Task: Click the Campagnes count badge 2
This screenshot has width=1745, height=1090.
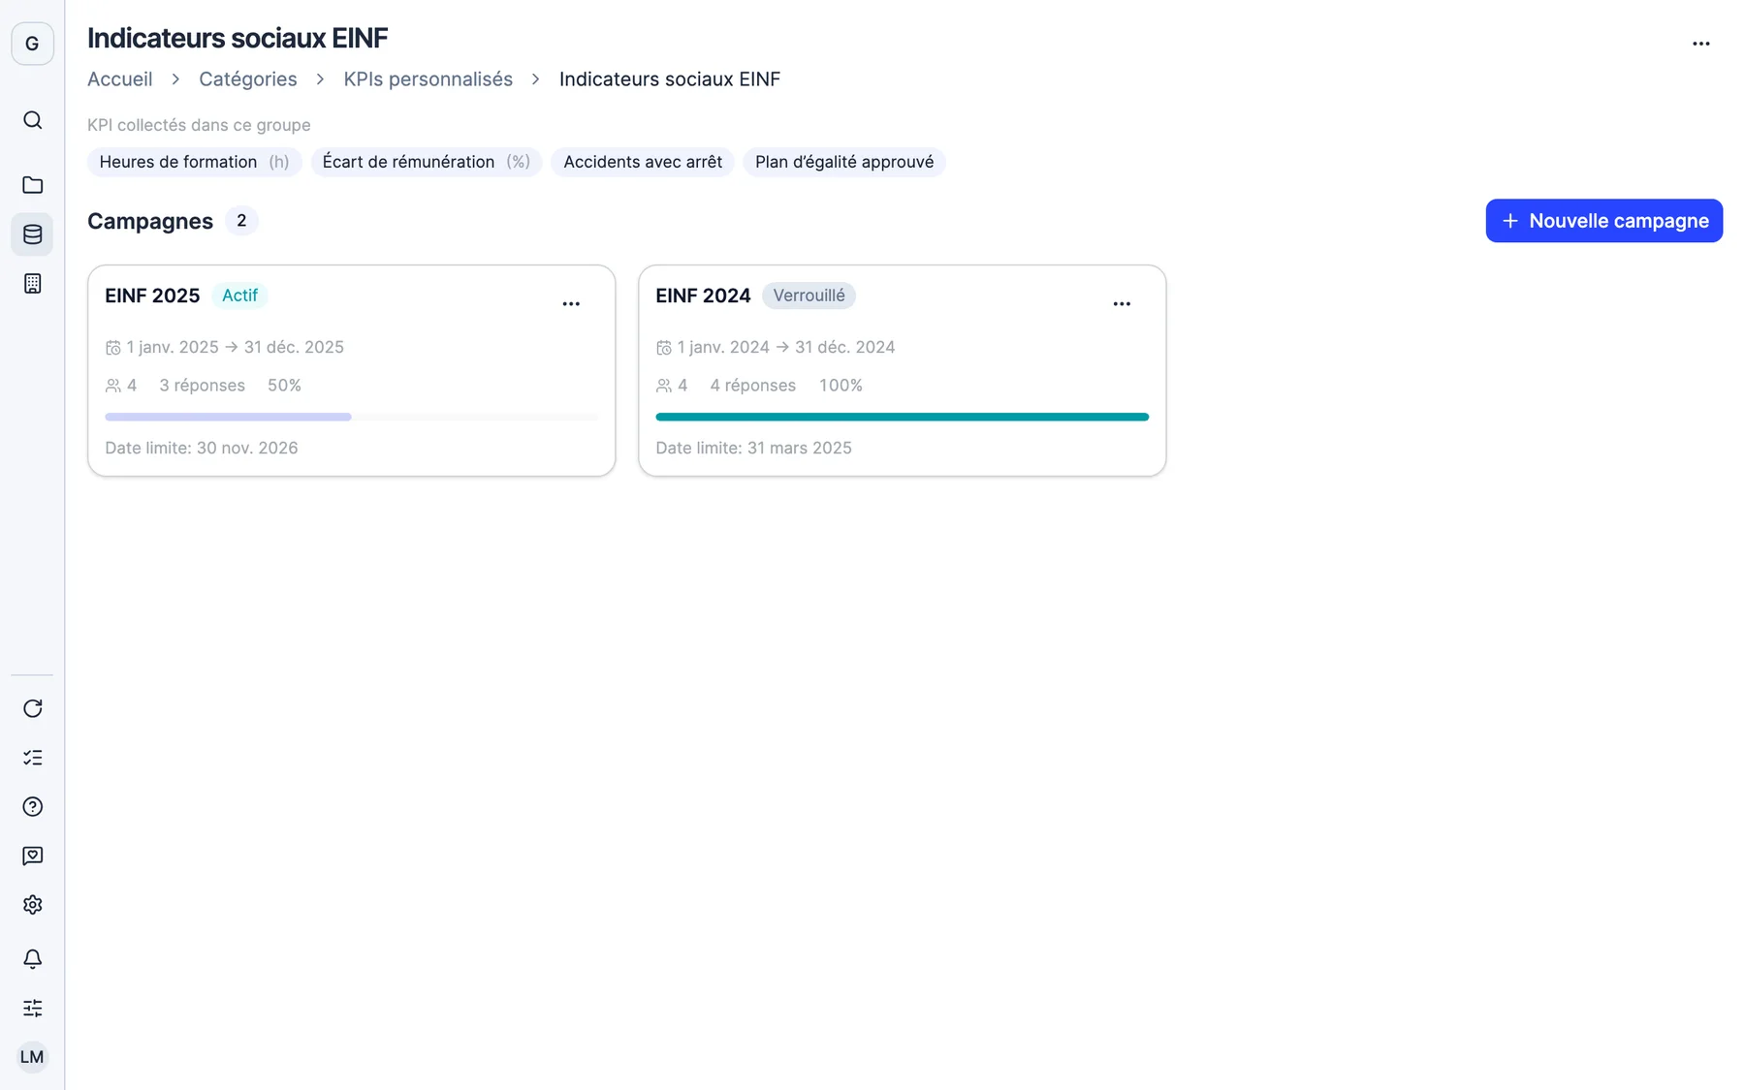Action: (241, 221)
